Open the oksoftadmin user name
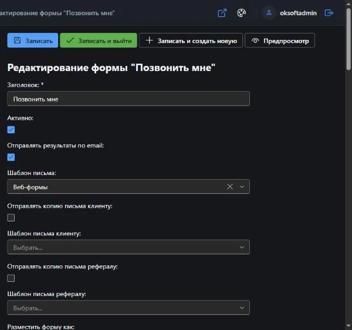 [x=298, y=13]
